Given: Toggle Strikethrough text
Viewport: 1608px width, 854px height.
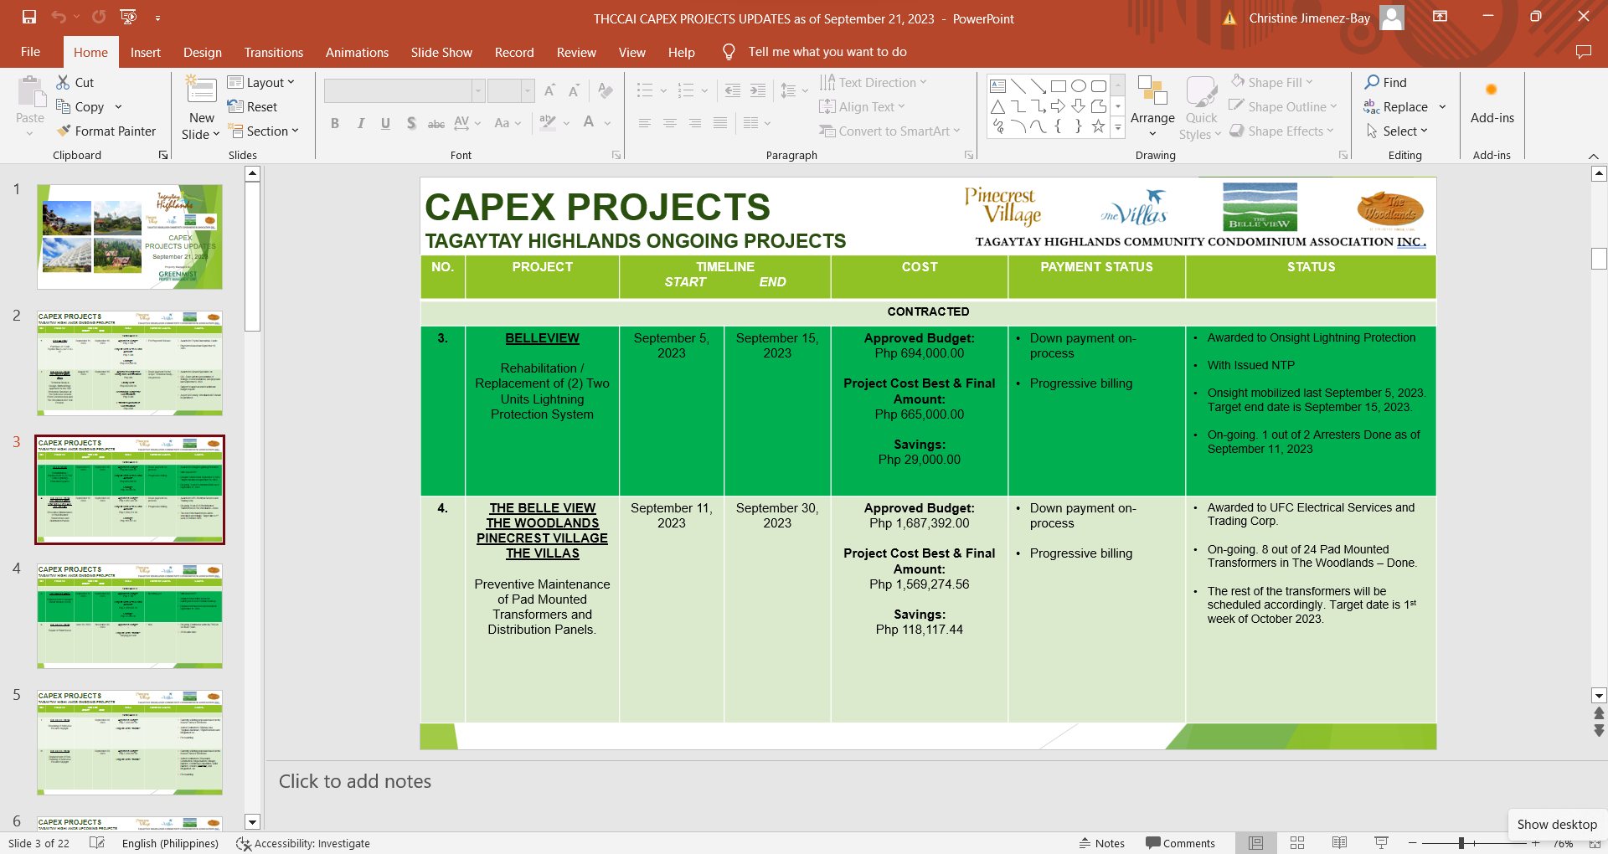Looking at the screenshot, I should click(436, 123).
